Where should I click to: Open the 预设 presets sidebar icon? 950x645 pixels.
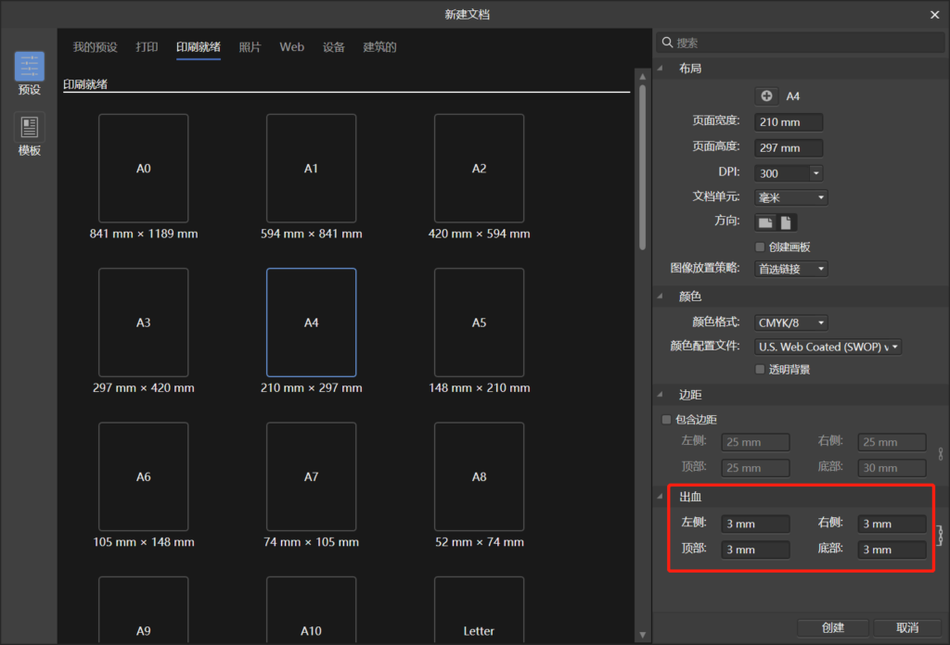pyautogui.click(x=29, y=66)
